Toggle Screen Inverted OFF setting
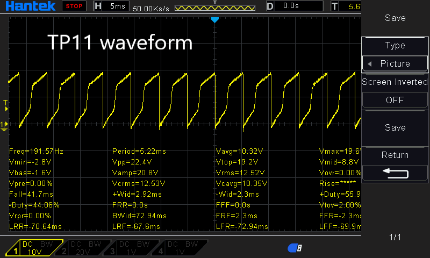 (395, 100)
